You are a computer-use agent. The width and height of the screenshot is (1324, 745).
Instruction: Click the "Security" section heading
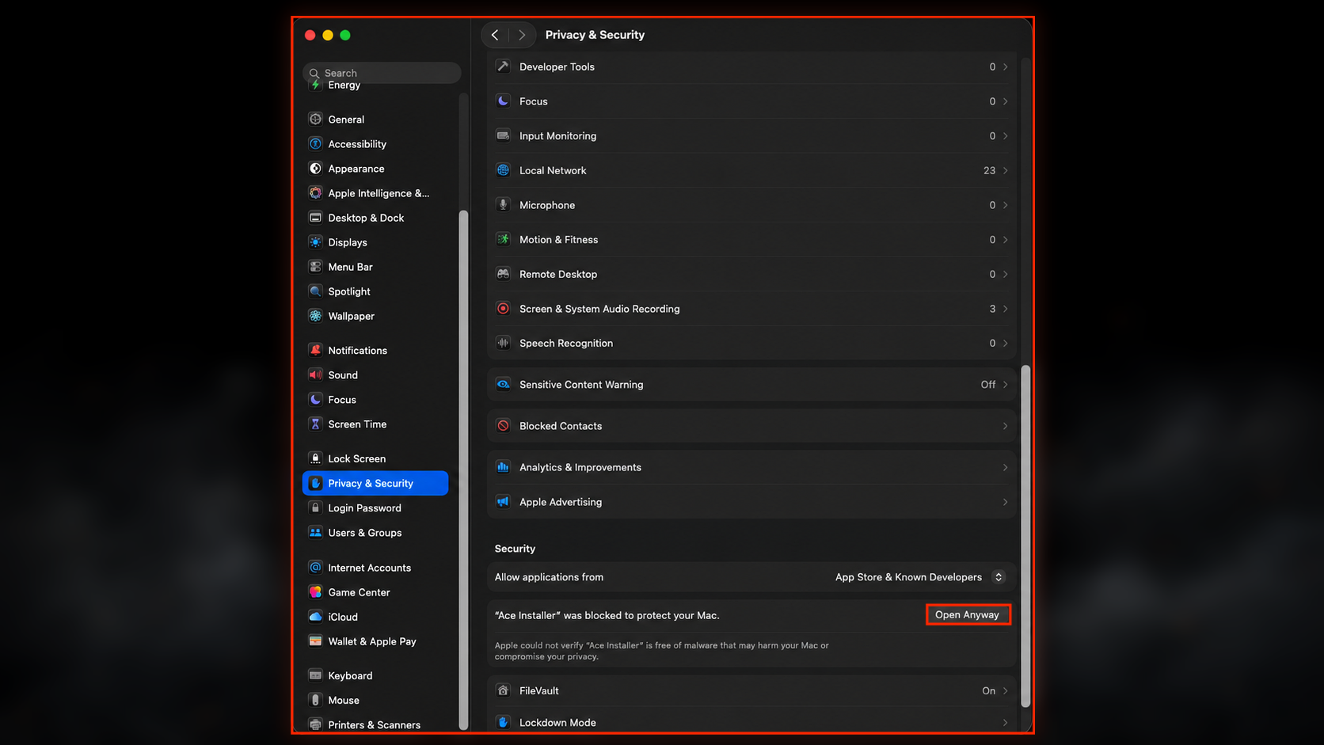[515, 549]
